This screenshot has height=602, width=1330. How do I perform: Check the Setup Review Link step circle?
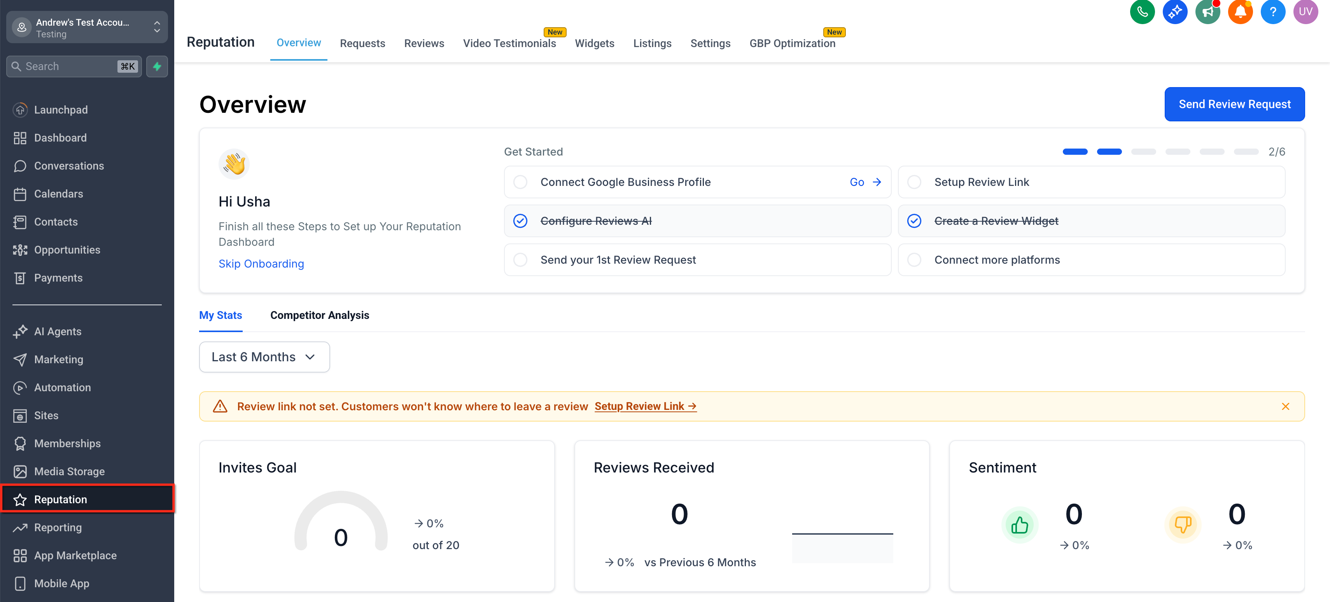[x=914, y=182]
